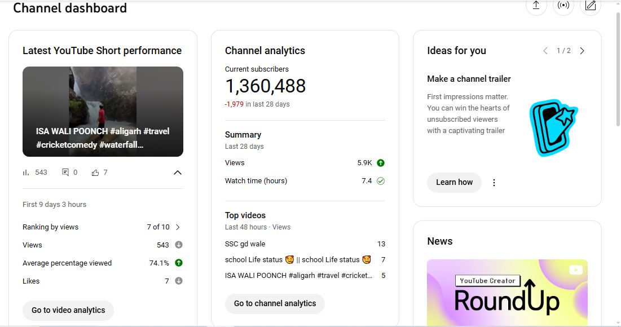Image resolution: width=621 pixels, height=327 pixels.
Task: Click the subscriber count 1,360,488
Action: click(265, 86)
